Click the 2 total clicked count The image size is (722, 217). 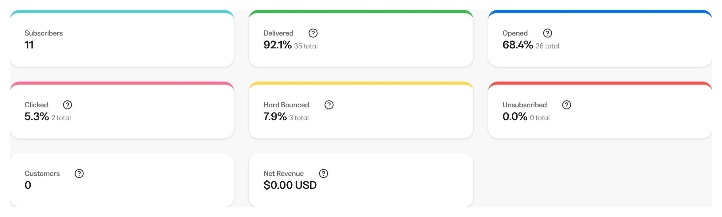click(x=61, y=118)
